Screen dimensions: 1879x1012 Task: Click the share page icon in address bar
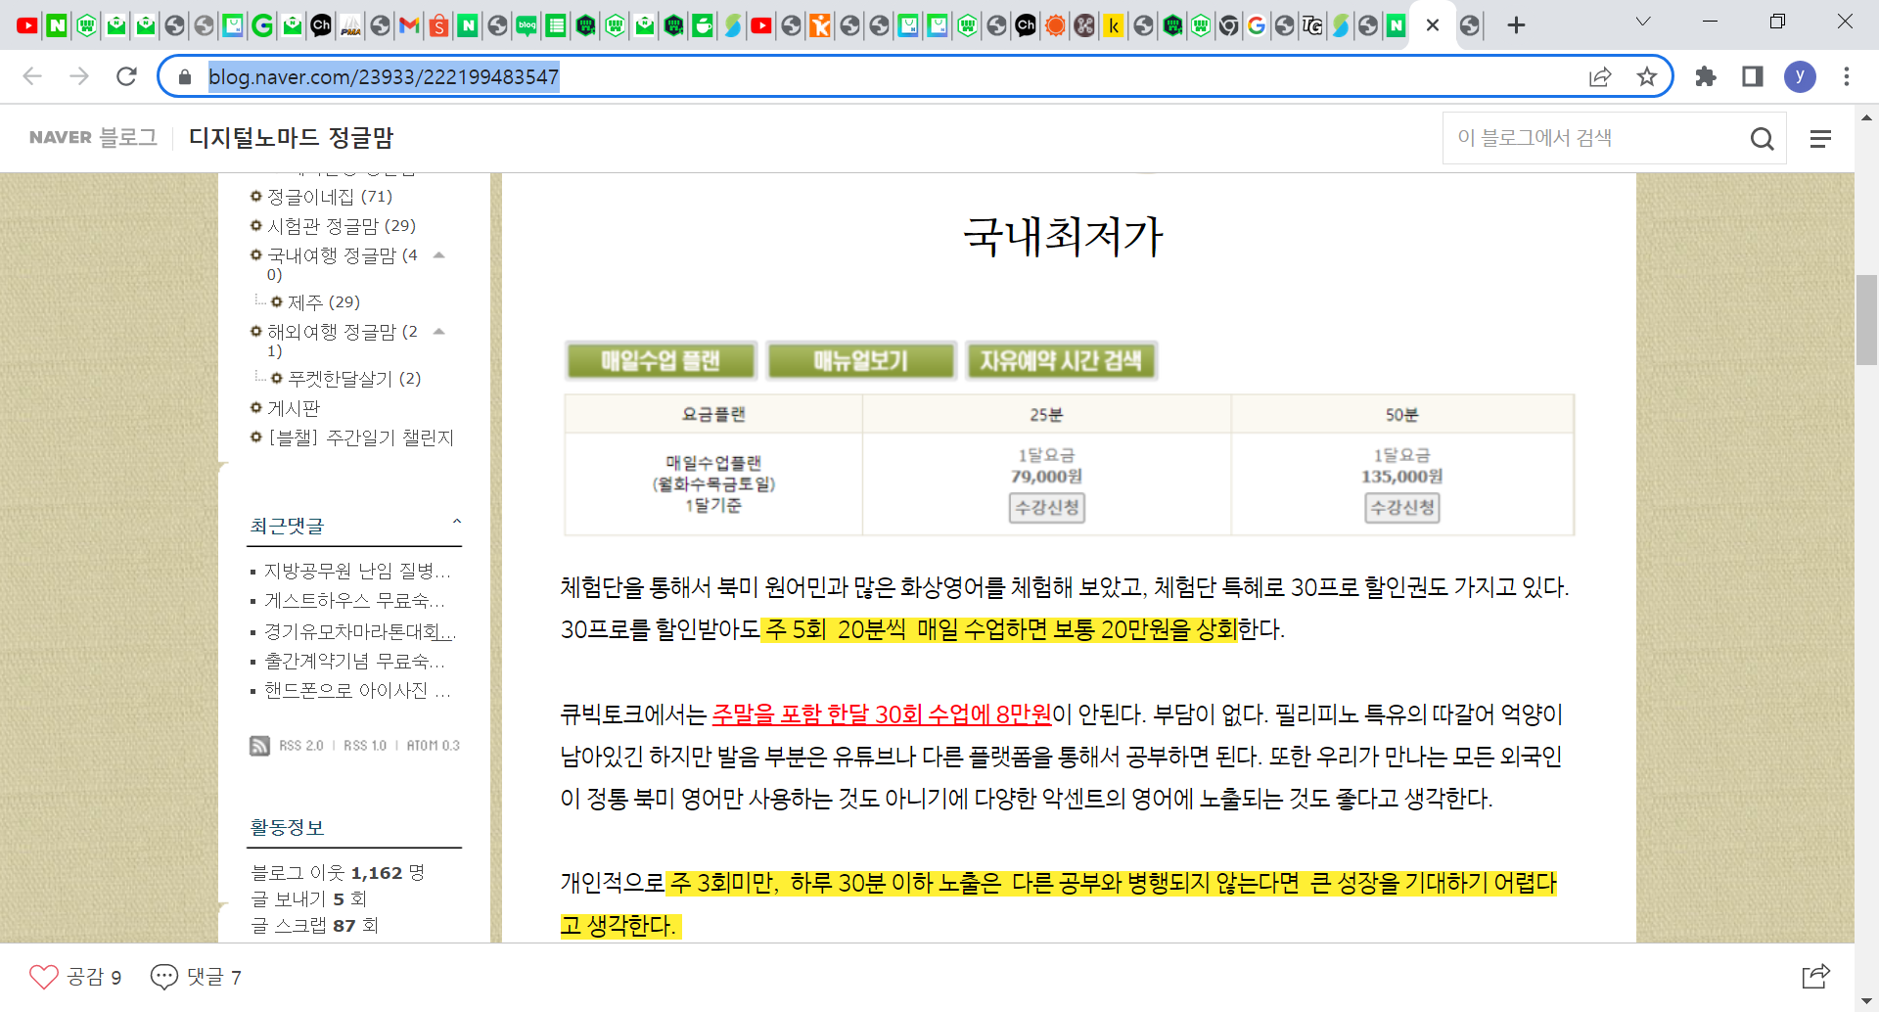pyautogui.click(x=1600, y=76)
